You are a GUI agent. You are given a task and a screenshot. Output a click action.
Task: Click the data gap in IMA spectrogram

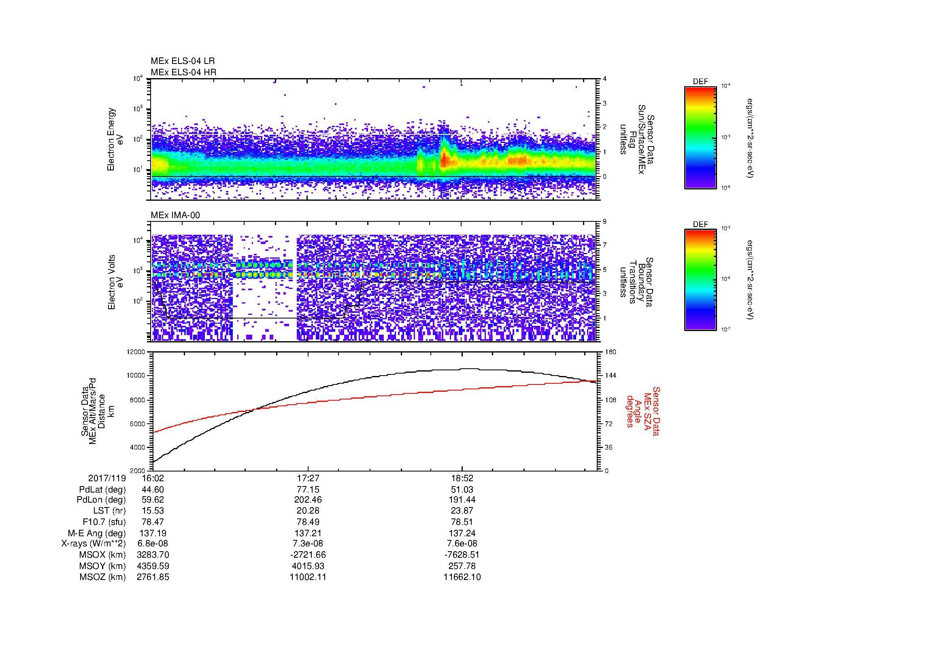click(x=264, y=287)
